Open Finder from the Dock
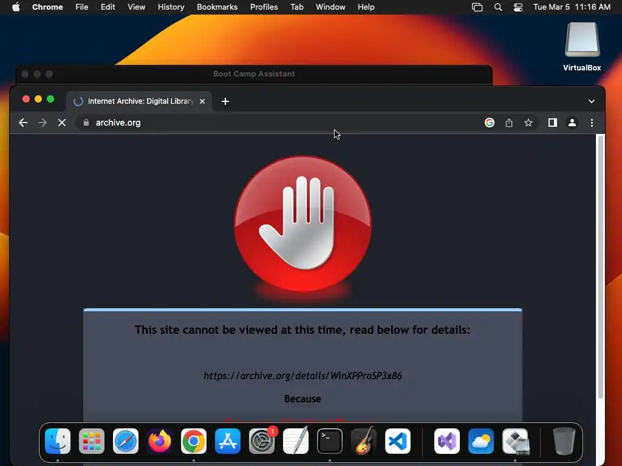The width and height of the screenshot is (622, 466). 58,441
